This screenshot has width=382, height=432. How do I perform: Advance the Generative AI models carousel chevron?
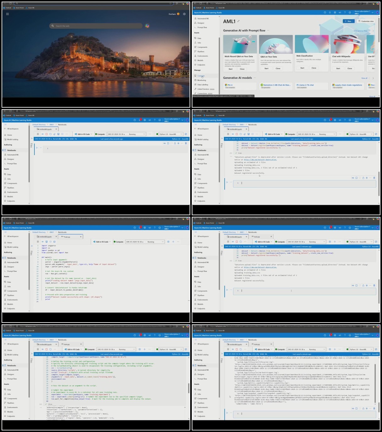[373, 78]
